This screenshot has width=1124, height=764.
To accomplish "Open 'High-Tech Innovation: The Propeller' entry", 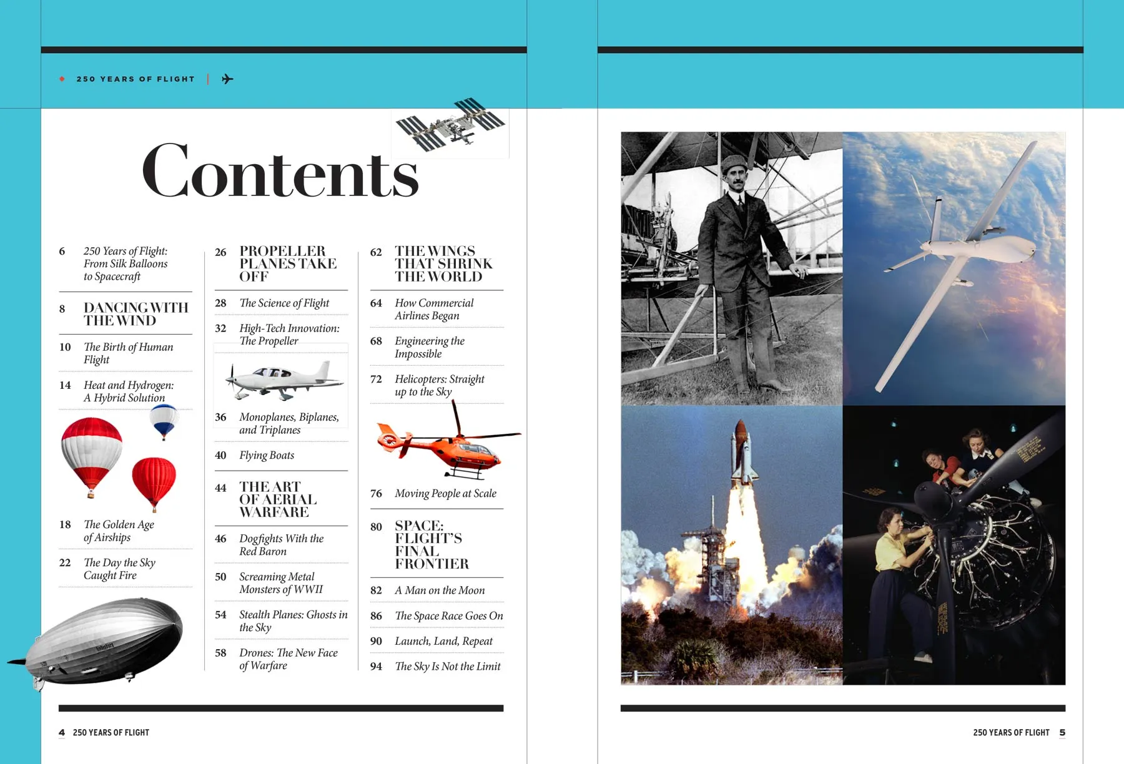I will coord(289,335).
